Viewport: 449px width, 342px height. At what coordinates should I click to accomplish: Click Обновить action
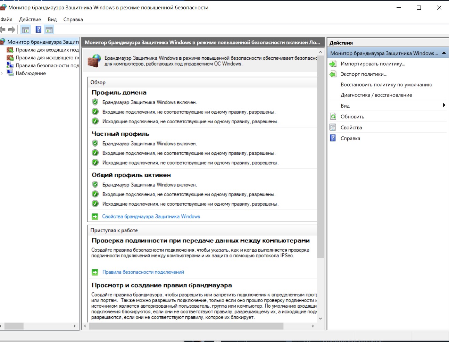pos(352,117)
